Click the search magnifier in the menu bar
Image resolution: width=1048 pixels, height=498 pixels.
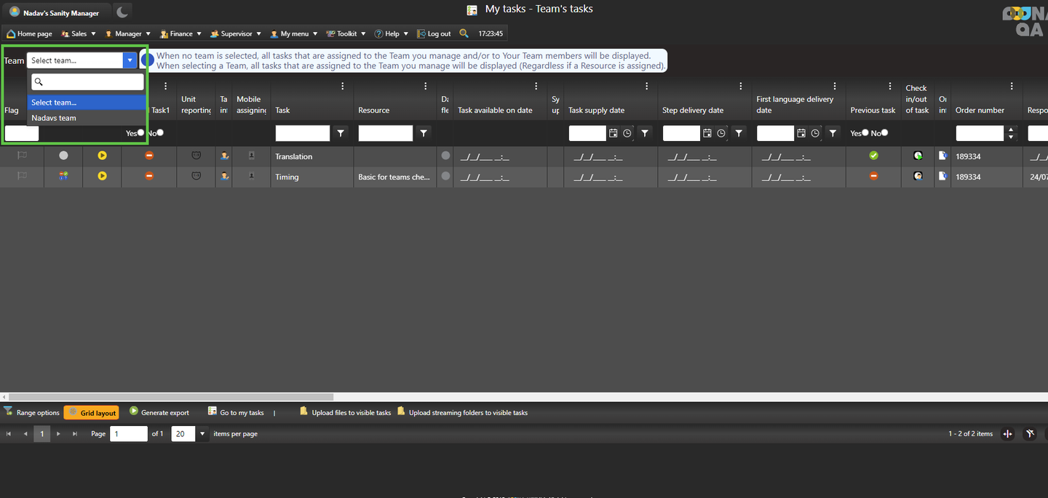click(x=464, y=33)
